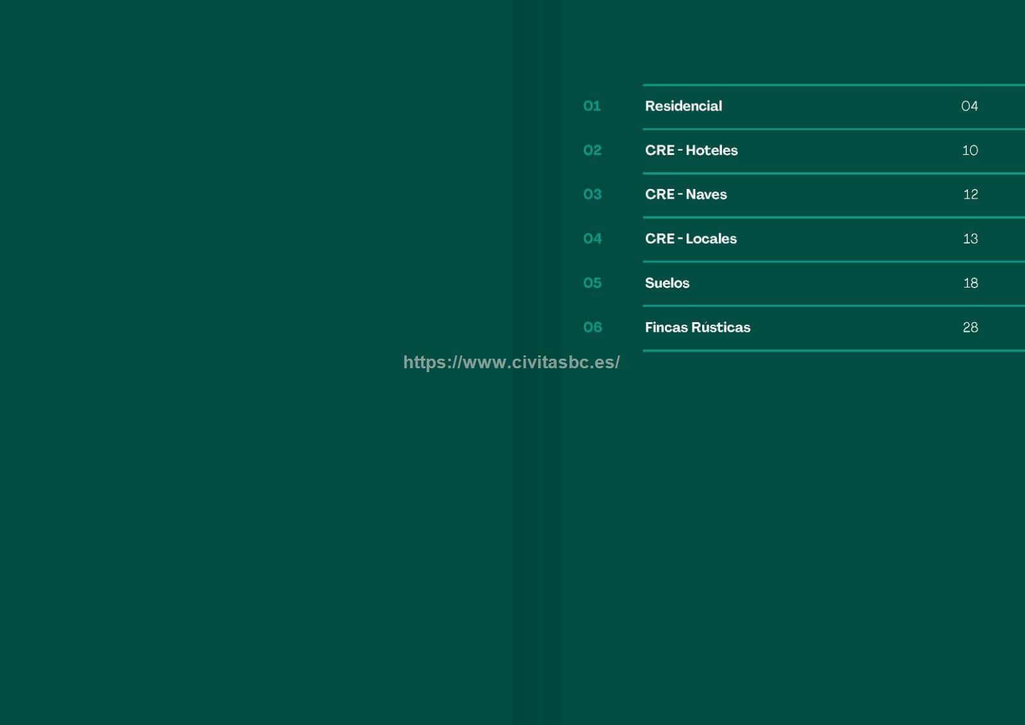
Task: Navigate to the Suelos section
Action: click(x=667, y=283)
